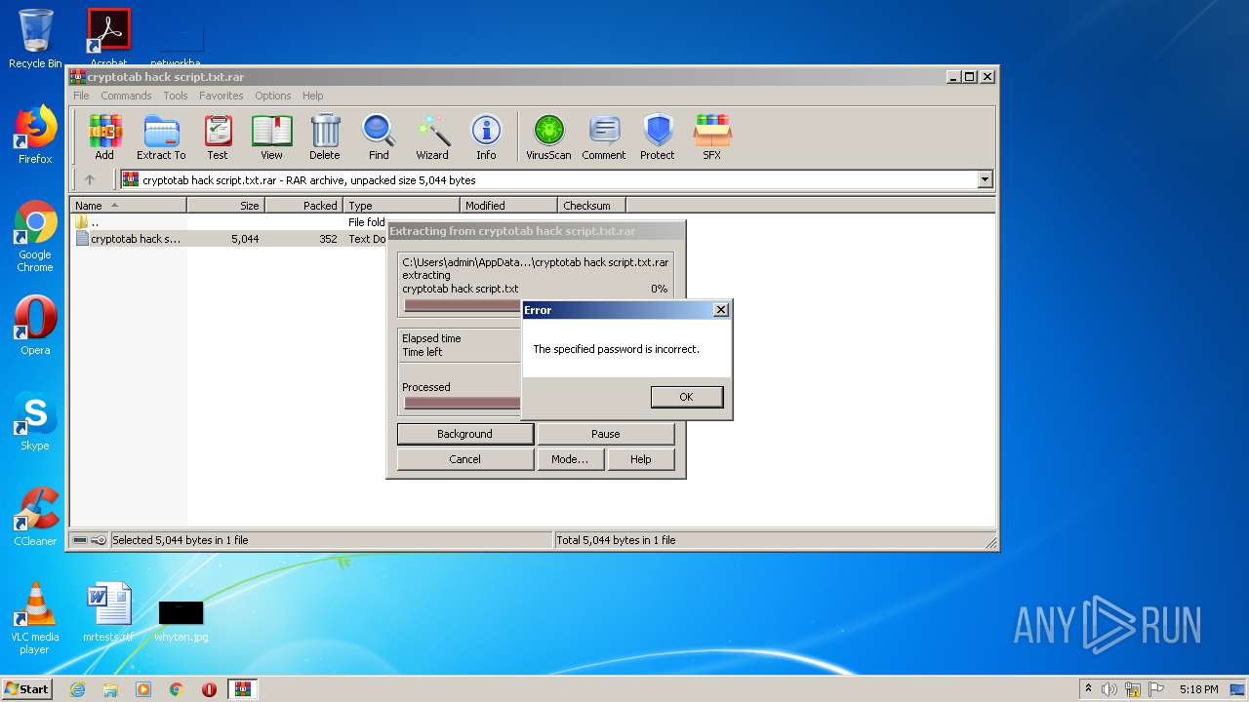
Task: Show hidden tray icons arrow
Action: click(x=1088, y=689)
